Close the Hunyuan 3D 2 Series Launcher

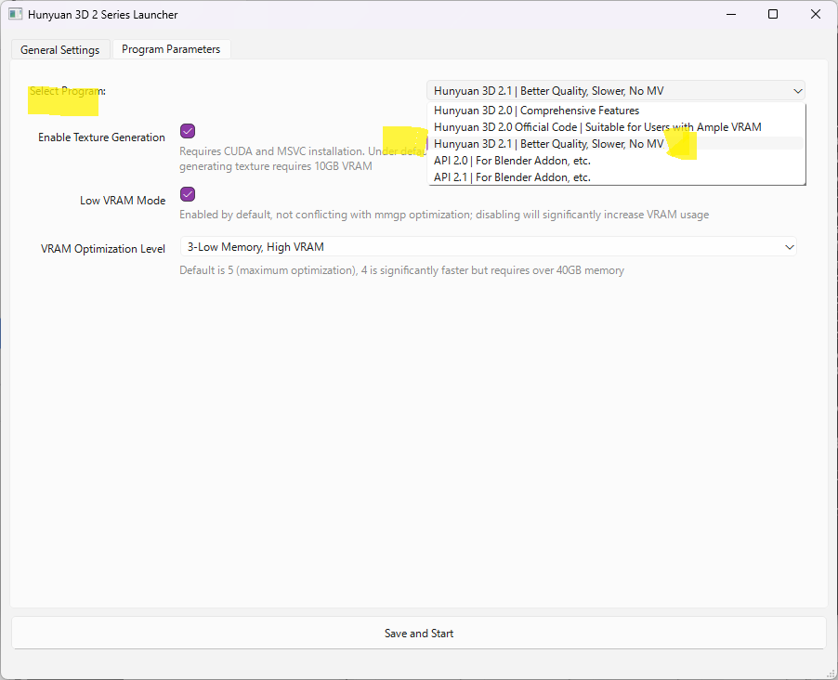coord(815,15)
